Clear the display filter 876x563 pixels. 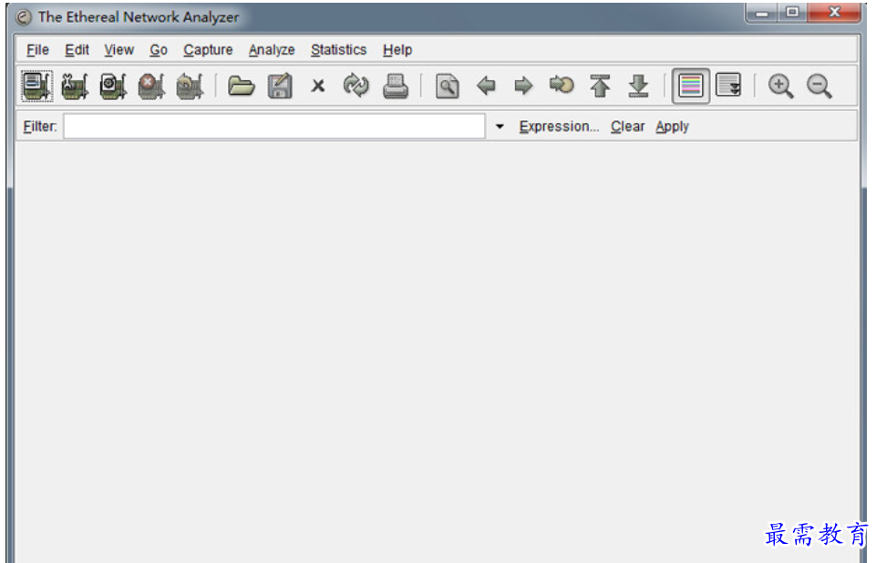[x=627, y=127]
